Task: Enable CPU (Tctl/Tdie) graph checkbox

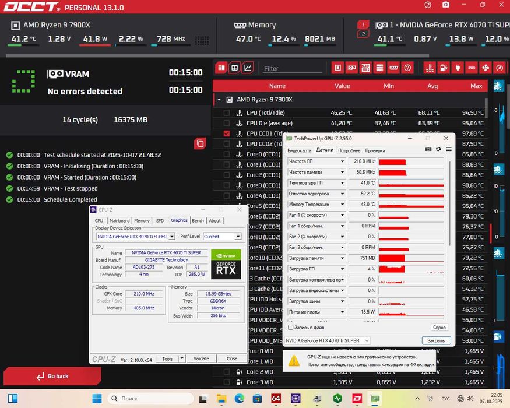Action: click(x=226, y=113)
